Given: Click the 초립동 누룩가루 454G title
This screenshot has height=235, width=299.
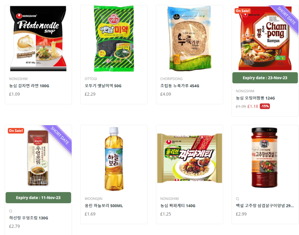Looking at the screenshot, I should click(x=180, y=86).
